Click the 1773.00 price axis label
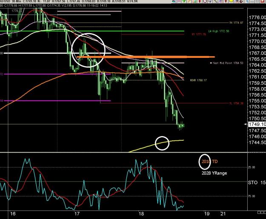This screenshot has height=219, width=266. point(257,29)
